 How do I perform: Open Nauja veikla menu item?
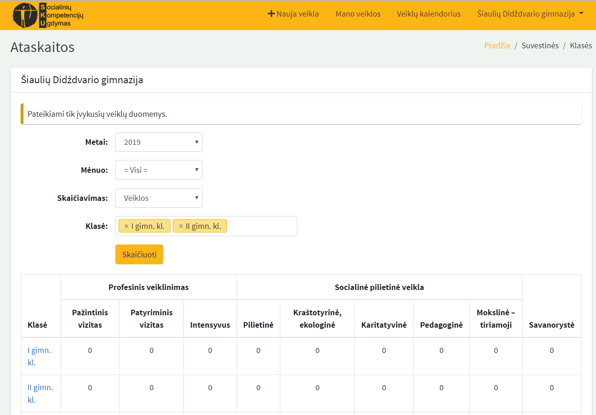point(293,14)
